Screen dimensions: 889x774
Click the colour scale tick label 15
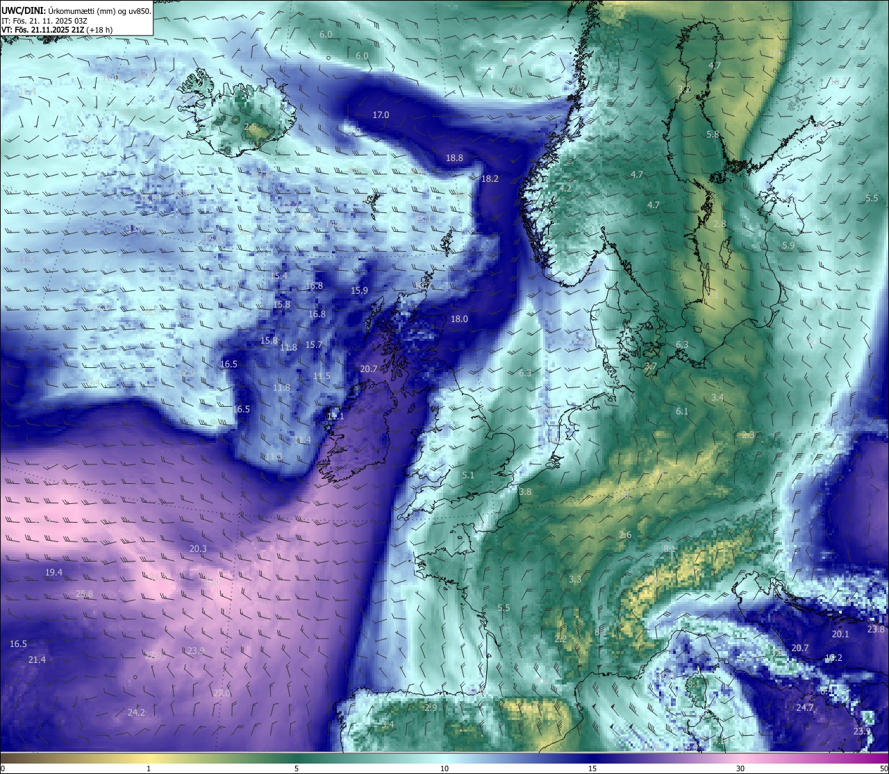click(592, 768)
